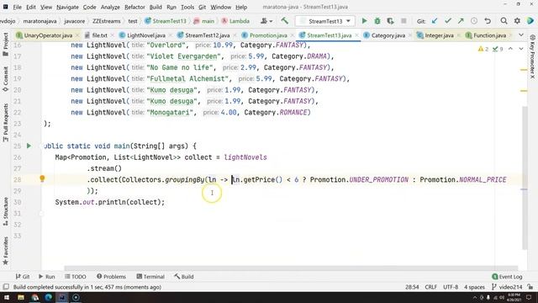Open the Refactor menu
Viewport: 538px width, 303px height.
(x=134, y=7)
